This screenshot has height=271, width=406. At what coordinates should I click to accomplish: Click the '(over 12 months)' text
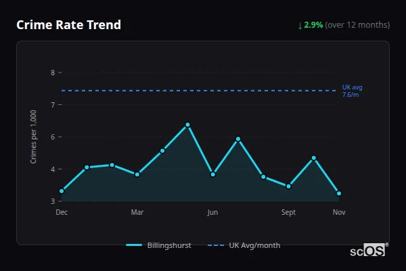pos(357,25)
